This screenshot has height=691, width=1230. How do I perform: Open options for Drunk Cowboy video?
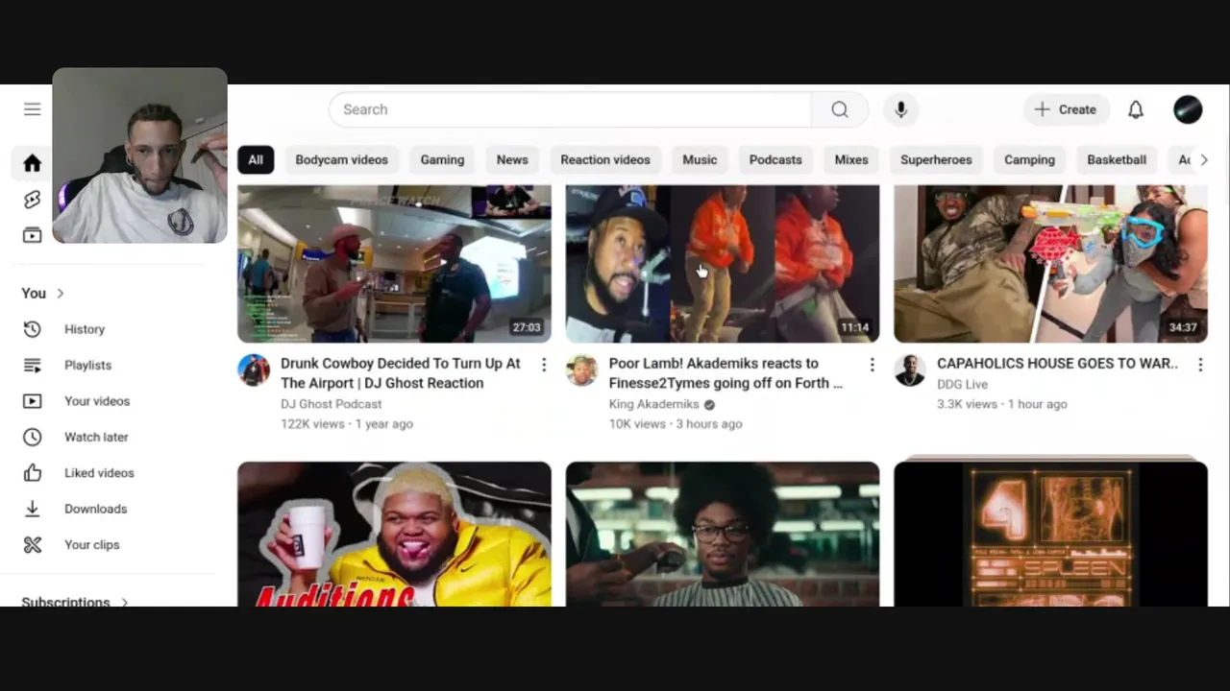[x=544, y=365]
